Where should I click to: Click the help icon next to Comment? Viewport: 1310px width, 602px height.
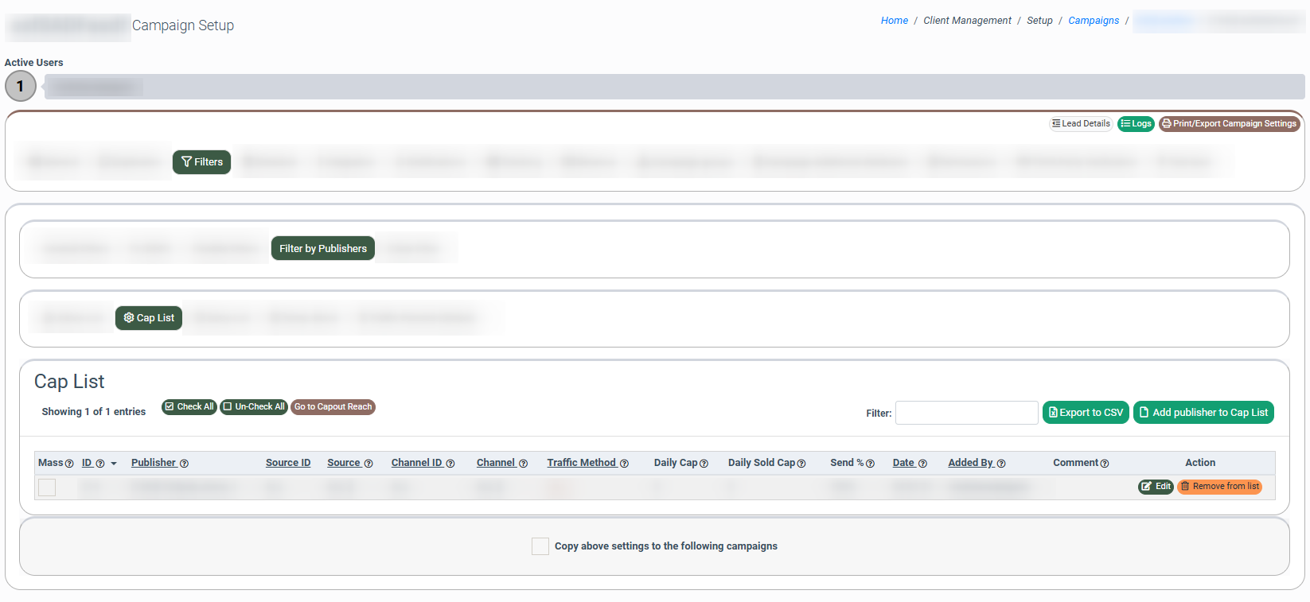click(1105, 464)
